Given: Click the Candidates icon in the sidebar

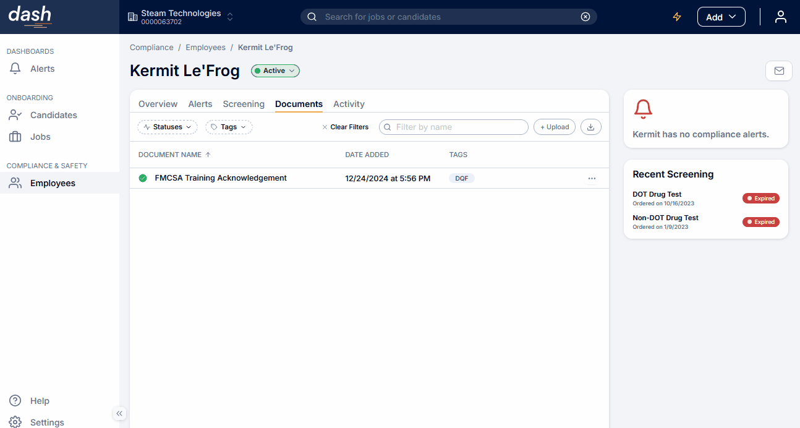Looking at the screenshot, I should pos(15,114).
